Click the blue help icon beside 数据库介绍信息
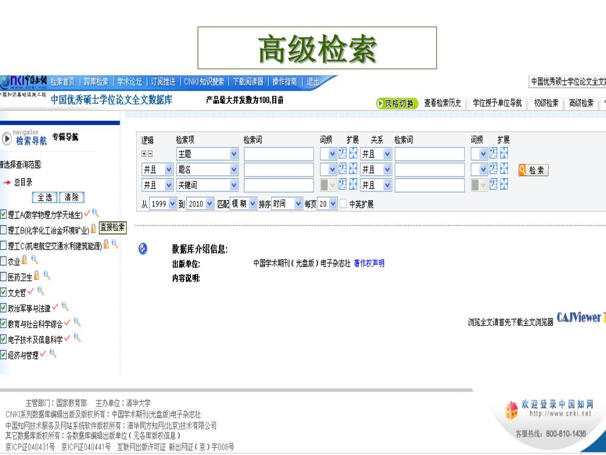Viewport: 606px width, 455px height. (143, 249)
